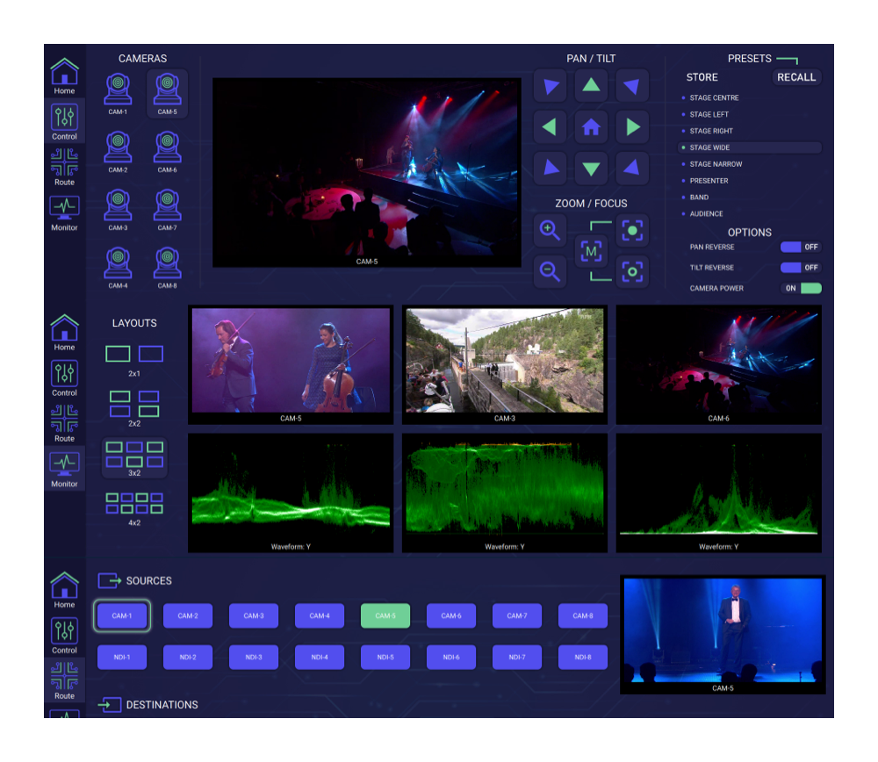This screenshot has height=762, width=878.
Task: Select the NDI-4 source button
Action: click(x=320, y=657)
